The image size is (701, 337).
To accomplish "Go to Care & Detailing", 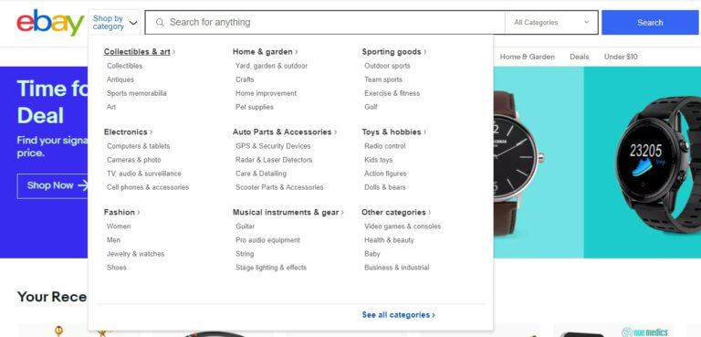I will (261, 174).
